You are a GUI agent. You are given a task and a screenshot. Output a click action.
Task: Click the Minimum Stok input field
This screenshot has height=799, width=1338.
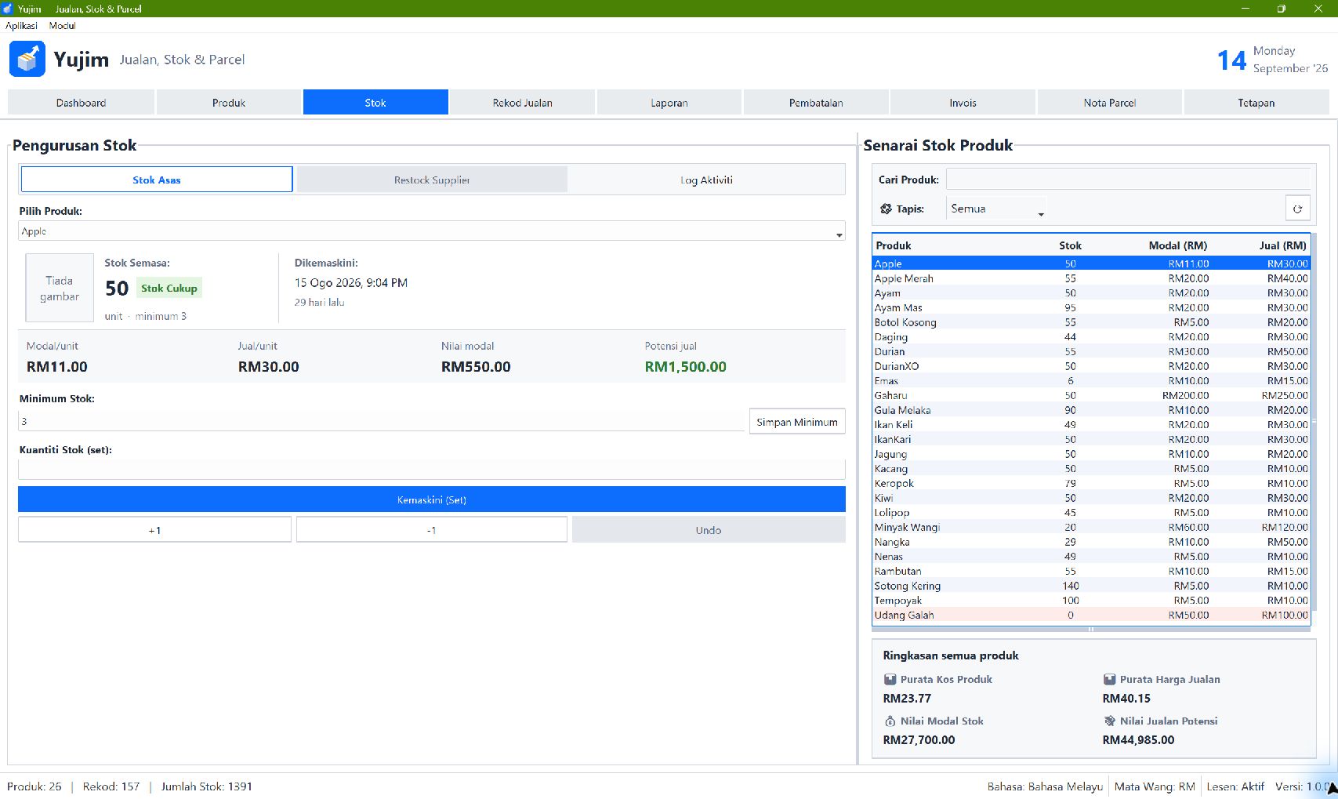[x=382, y=421]
